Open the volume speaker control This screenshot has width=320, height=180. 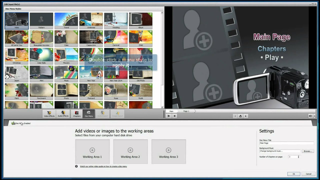(x=310, y=116)
